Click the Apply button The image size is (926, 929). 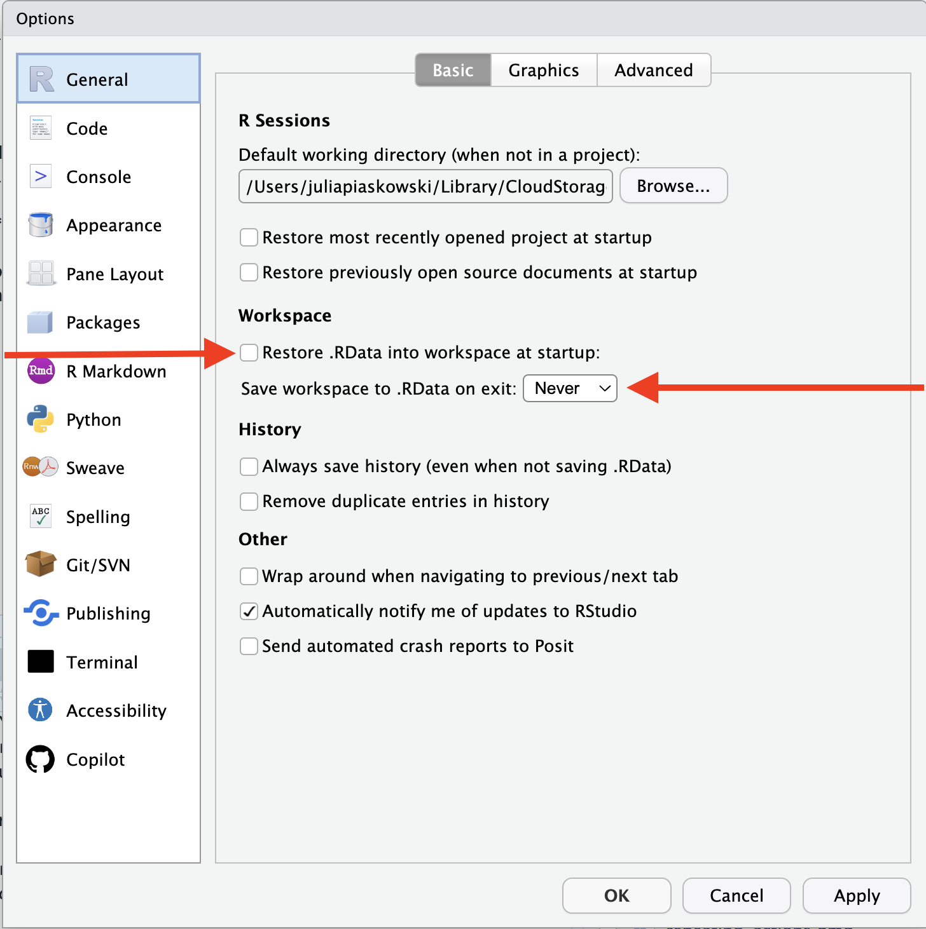click(x=857, y=895)
